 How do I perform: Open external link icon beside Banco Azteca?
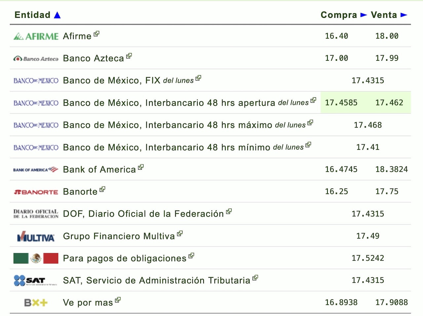pyautogui.click(x=129, y=56)
